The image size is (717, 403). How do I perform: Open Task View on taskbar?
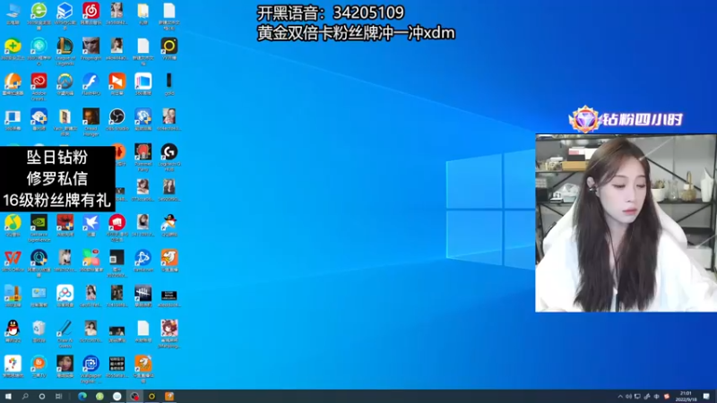point(58,396)
